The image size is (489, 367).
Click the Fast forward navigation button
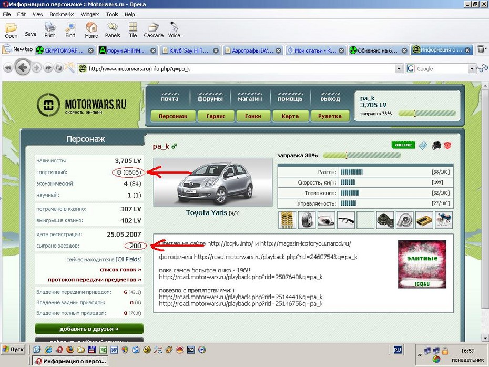(x=48, y=68)
